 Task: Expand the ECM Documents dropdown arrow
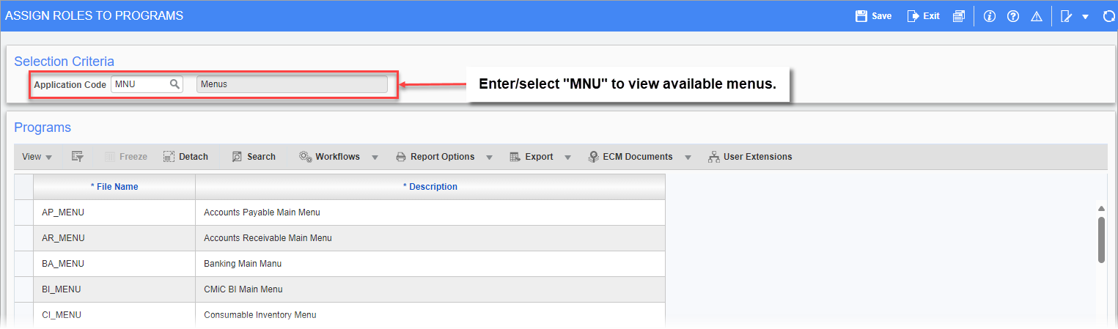point(687,158)
